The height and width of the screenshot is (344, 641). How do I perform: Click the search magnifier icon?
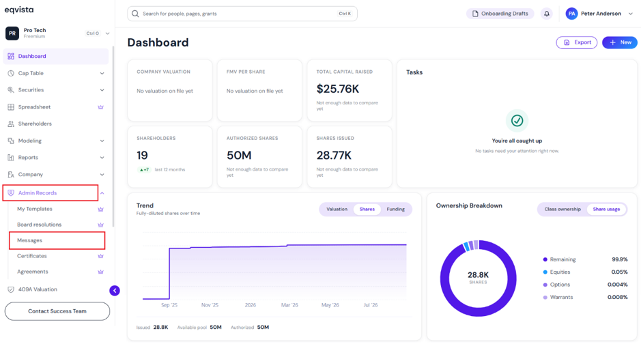tap(135, 14)
